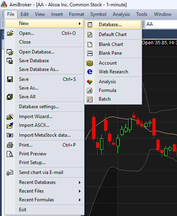The width and height of the screenshot is (177, 216).
Task: Expand the Recent Files submenu arrow
Action: [80, 191]
